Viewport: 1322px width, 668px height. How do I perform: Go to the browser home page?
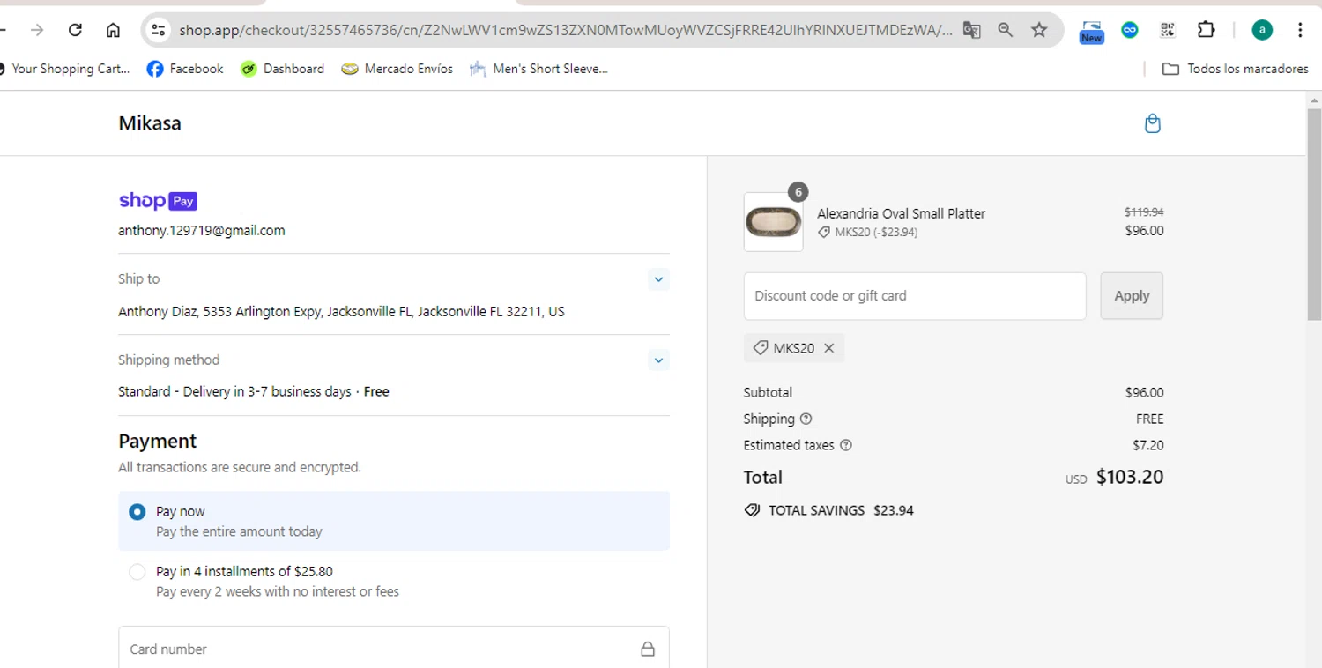[113, 30]
